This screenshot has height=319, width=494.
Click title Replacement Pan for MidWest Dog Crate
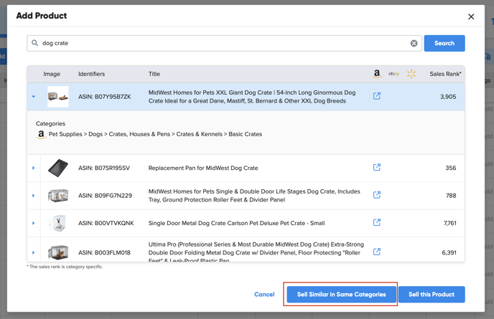point(203,168)
